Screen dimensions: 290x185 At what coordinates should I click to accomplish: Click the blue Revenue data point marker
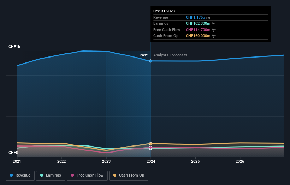150,61
